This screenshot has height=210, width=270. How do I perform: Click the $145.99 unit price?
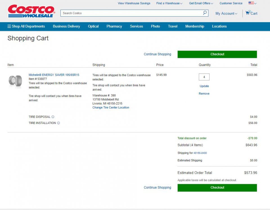(161, 75)
